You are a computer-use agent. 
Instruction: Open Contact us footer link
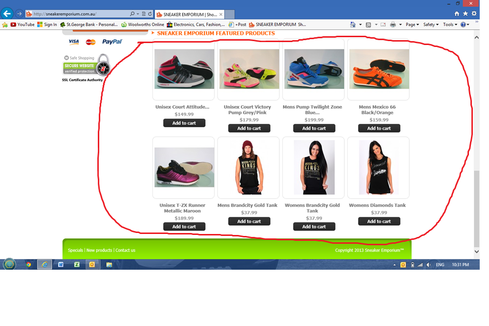click(125, 250)
